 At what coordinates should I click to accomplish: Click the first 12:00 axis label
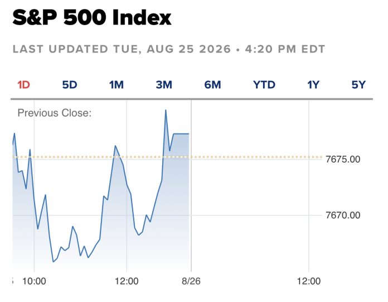127,281
